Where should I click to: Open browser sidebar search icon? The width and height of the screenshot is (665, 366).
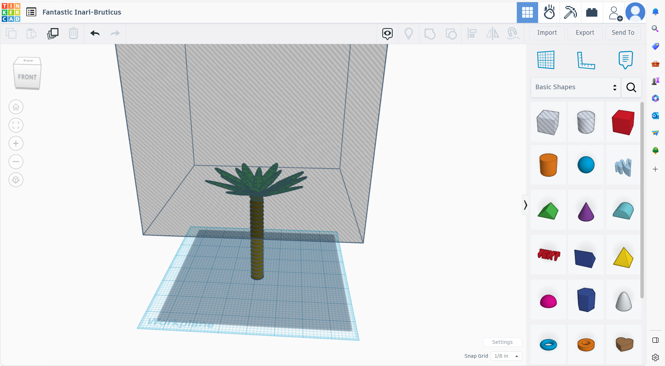655,29
